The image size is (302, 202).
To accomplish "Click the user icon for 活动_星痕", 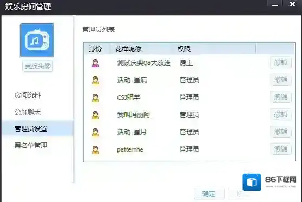I will tap(95, 80).
